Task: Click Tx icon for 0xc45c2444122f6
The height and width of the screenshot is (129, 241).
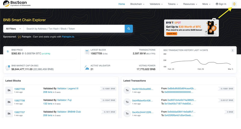Action: tap(127, 113)
